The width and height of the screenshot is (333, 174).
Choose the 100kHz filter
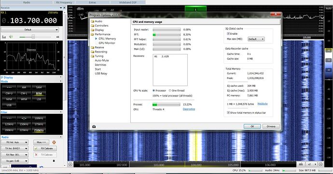(39, 119)
